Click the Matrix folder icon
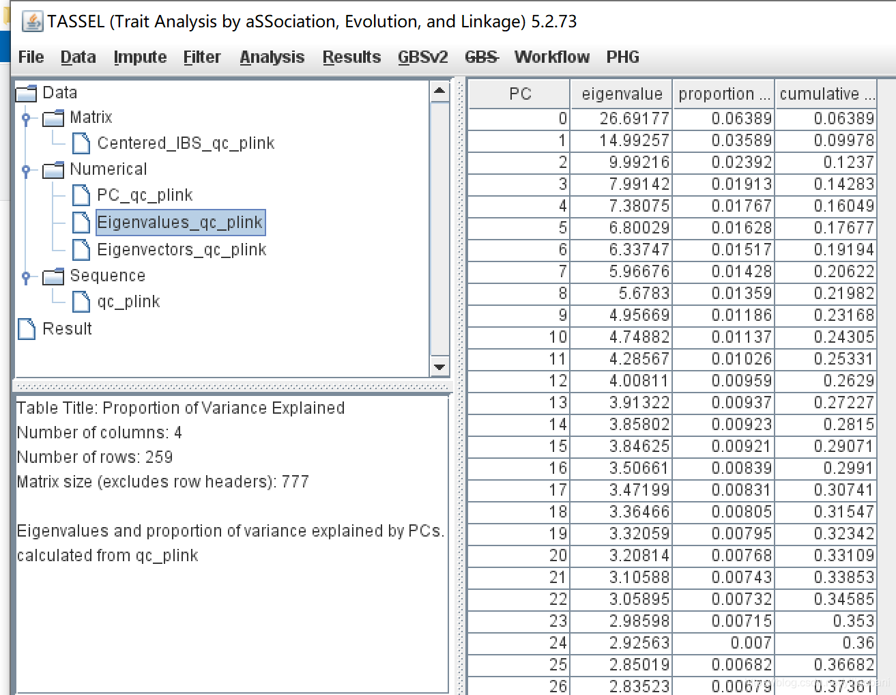 point(53,117)
